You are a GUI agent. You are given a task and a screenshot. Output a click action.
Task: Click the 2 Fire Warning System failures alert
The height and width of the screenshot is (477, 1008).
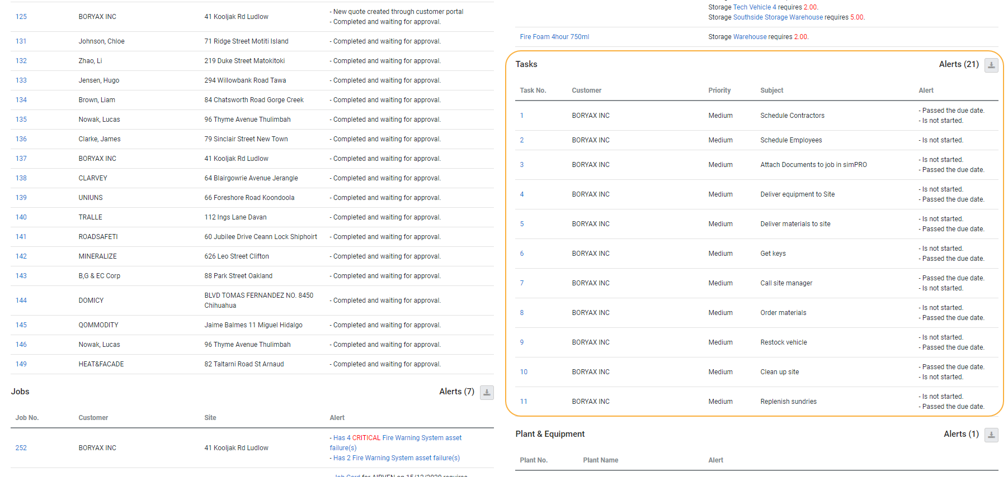396,458
